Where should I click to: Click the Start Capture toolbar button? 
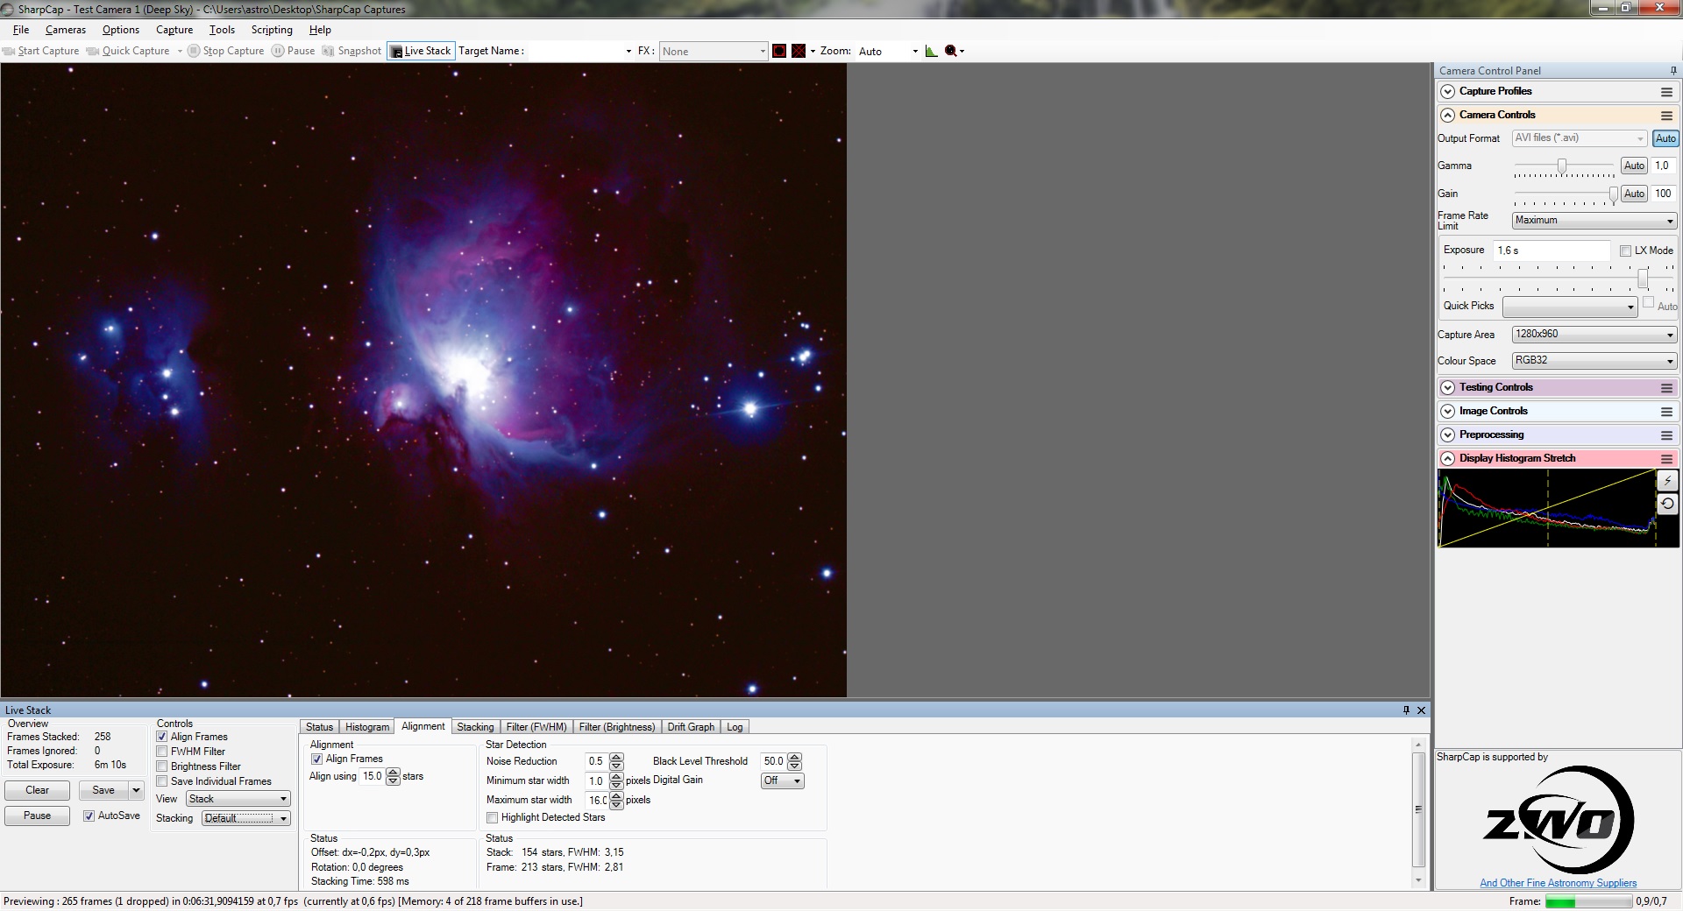coord(41,51)
